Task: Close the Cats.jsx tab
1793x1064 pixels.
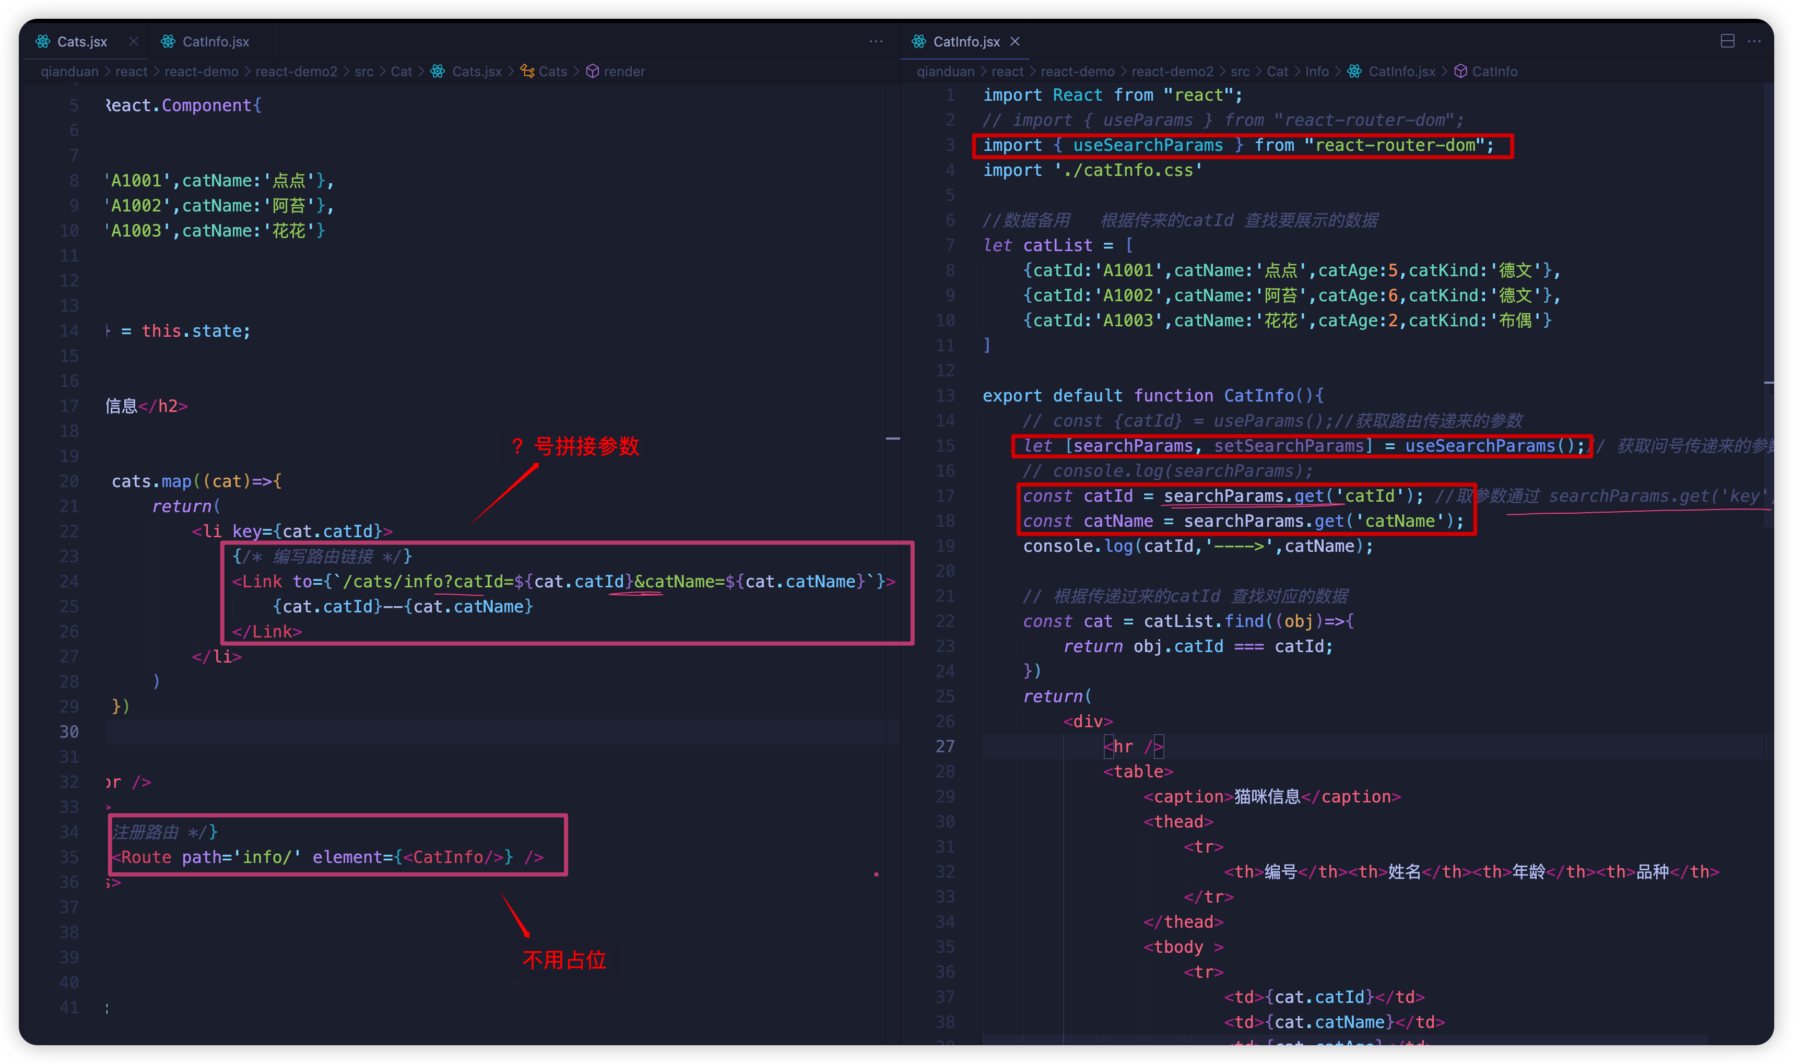Action: click(x=133, y=42)
